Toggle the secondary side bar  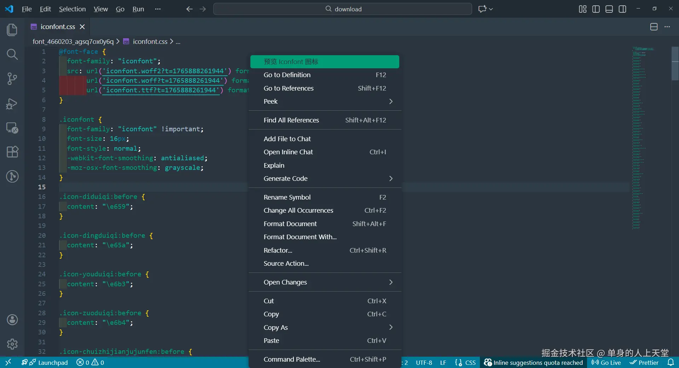coord(622,9)
